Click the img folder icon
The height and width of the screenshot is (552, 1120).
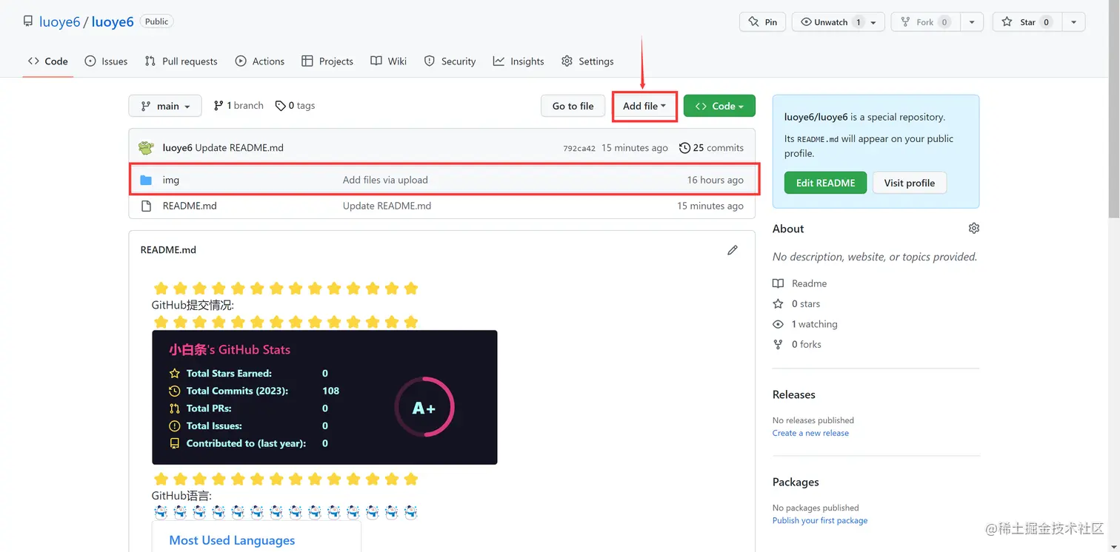pyautogui.click(x=146, y=180)
